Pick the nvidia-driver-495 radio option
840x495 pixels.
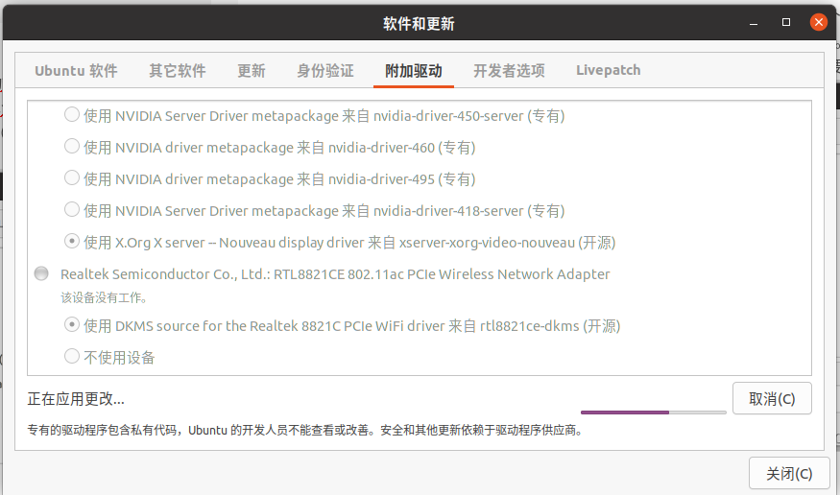coord(72,177)
